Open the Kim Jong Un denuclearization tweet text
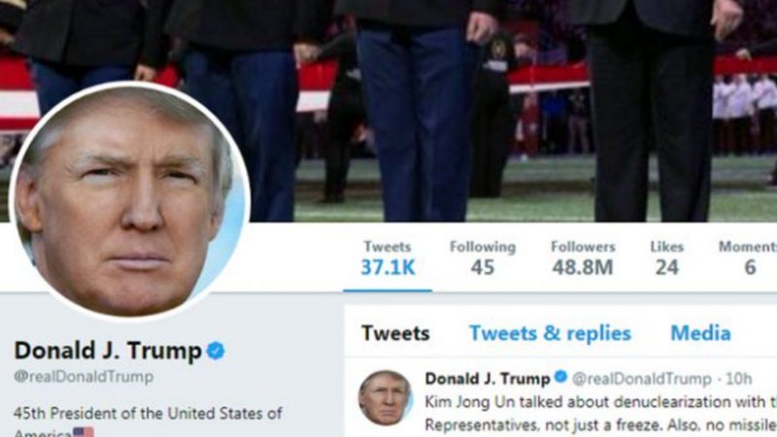 pyautogui.click(x=600, y=414)
